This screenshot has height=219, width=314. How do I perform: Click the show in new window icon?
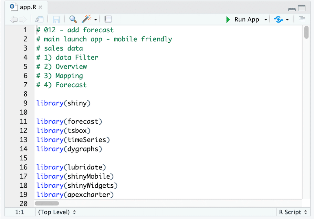[39, 20]
